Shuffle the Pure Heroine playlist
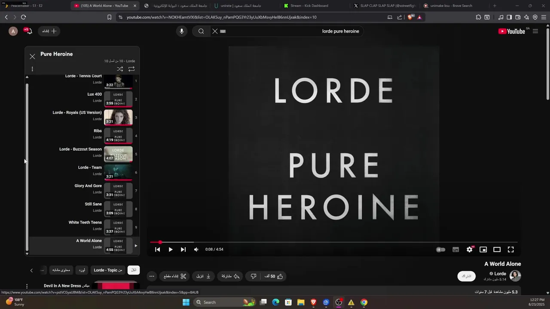Image resolution: width=550 pixels, height=309 pixels. (120, 69)
